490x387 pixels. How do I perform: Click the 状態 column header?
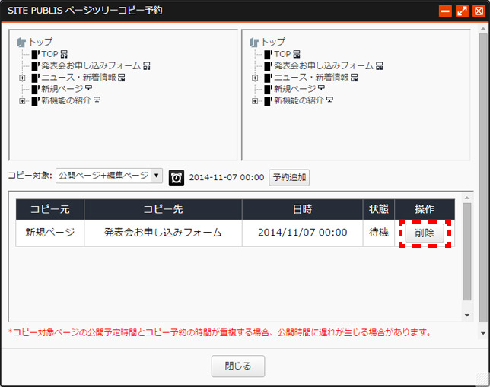point(379,209)
